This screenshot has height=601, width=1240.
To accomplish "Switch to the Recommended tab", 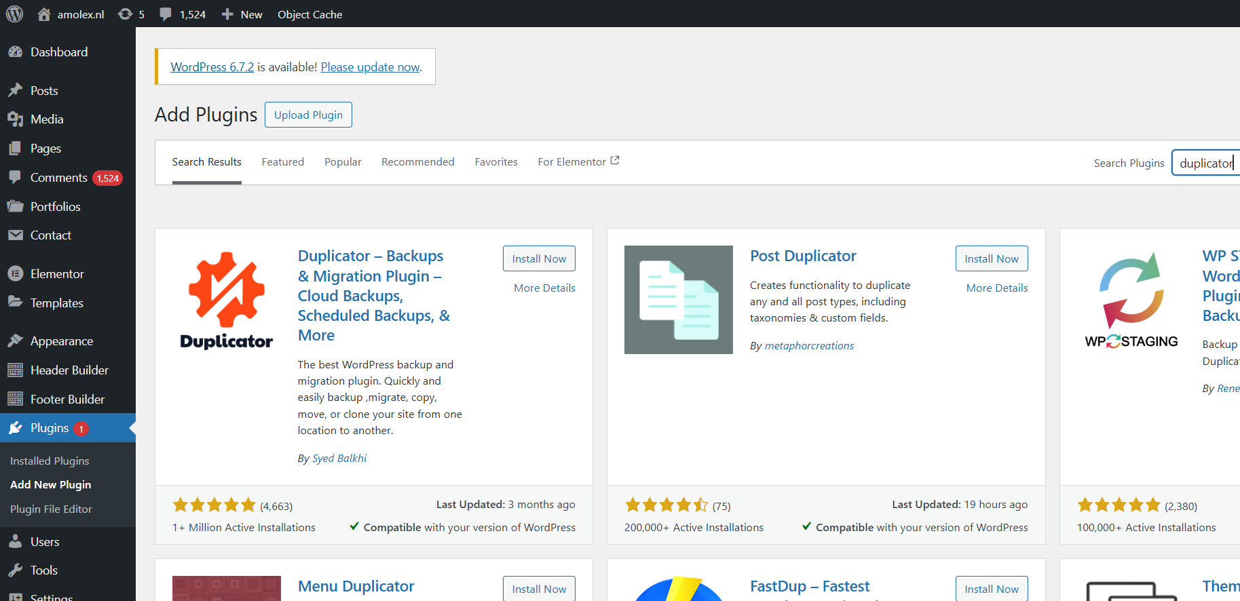I will pos(418,161).
